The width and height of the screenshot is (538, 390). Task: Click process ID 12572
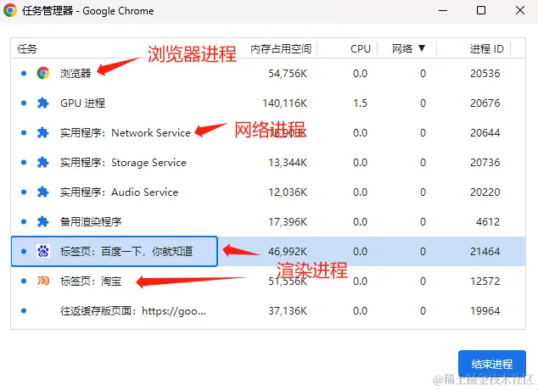click(x=485, y=281)
